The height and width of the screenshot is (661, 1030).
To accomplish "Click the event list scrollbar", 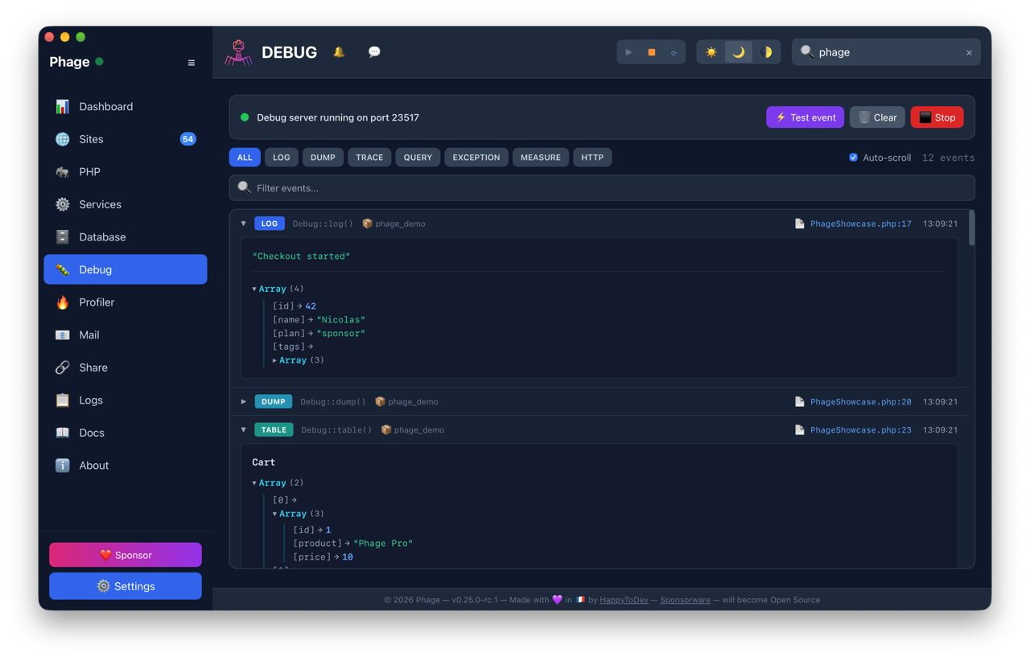I will (971, 228).
